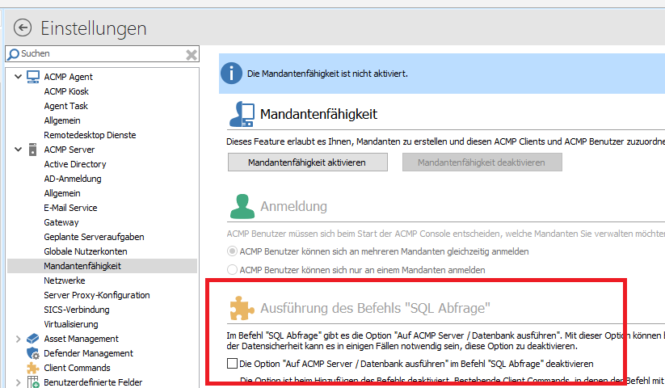Open the E-Mail Service settings item

[x=71, y=208]
